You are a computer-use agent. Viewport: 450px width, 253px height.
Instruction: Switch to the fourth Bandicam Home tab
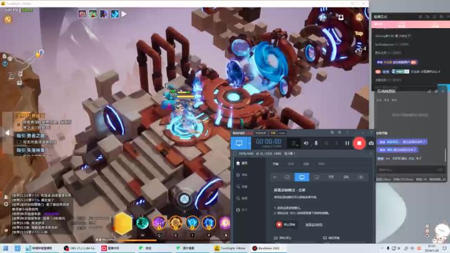point(321,164)
